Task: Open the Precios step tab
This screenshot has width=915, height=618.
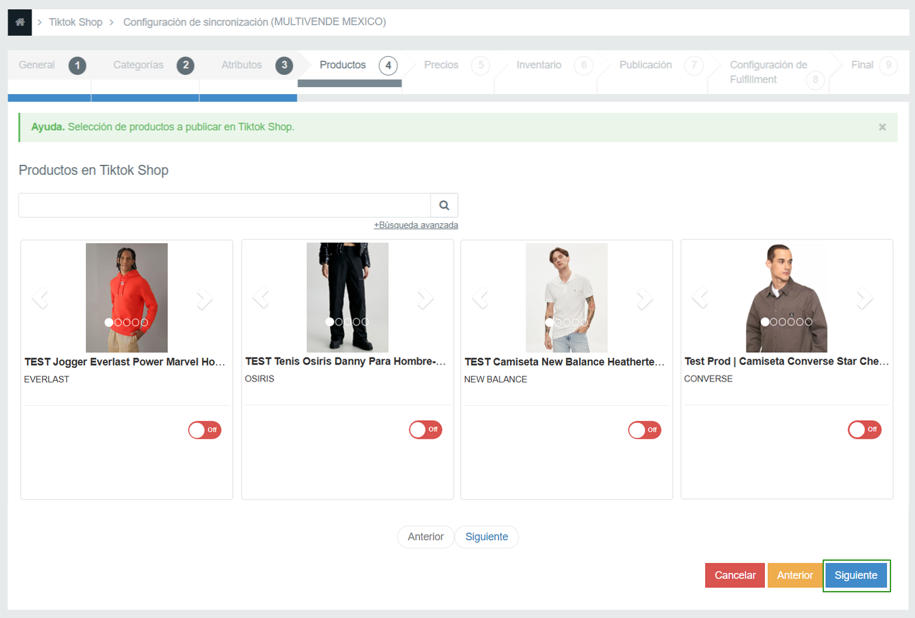Action: [x=441, y=65]
